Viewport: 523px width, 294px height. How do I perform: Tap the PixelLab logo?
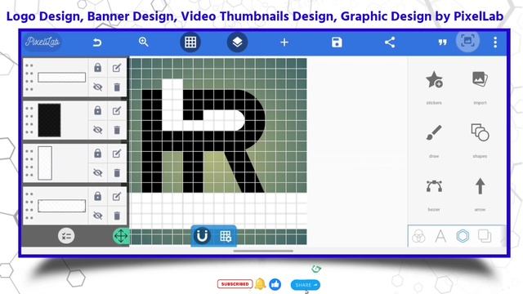point(42,42)
